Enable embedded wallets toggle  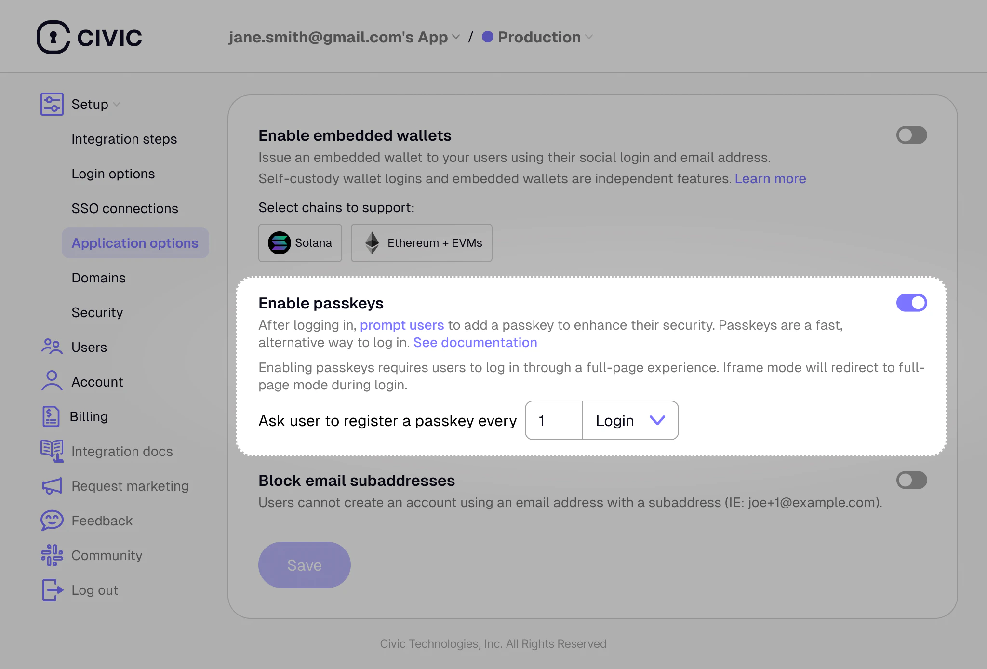point(911,135)
